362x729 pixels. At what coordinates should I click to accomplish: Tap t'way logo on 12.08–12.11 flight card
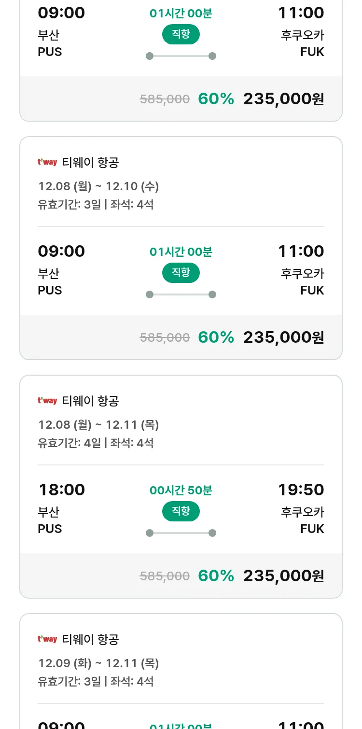click(x=47, y=401)
